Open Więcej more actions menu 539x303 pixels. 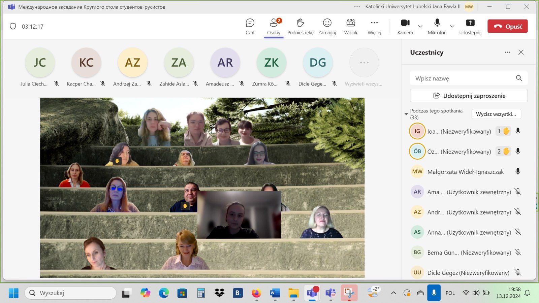coord(374,23)
